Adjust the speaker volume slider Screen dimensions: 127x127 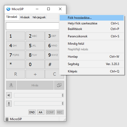click(39, 95)
